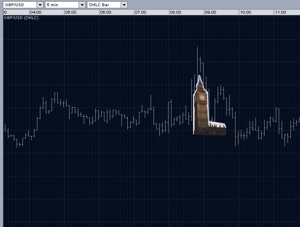This screenshot has height=227, width=300.
Task: Click the GBP/USD (OHLC) chart title label
Action: pyautogui.click(x=21, y=18)
